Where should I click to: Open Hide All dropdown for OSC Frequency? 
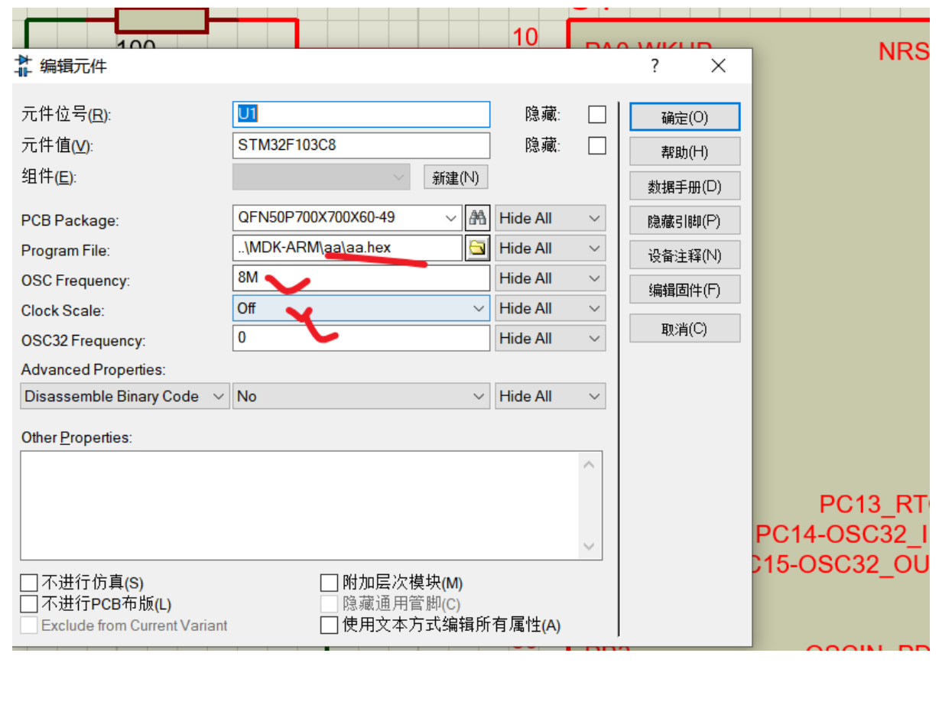(x=551, y=278)
